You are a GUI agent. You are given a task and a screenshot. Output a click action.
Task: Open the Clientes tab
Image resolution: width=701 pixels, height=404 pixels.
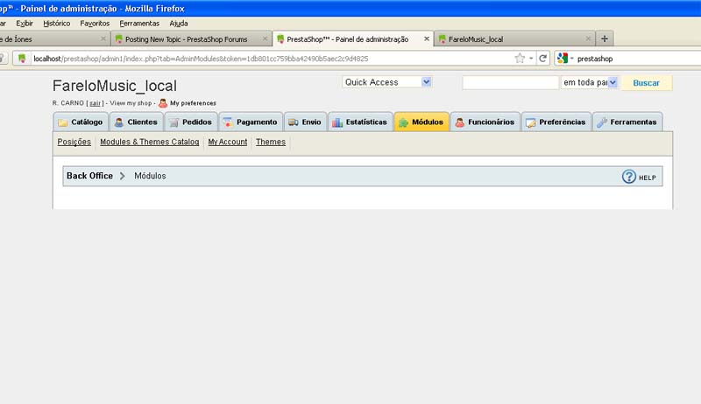click(x=136, y=122)
